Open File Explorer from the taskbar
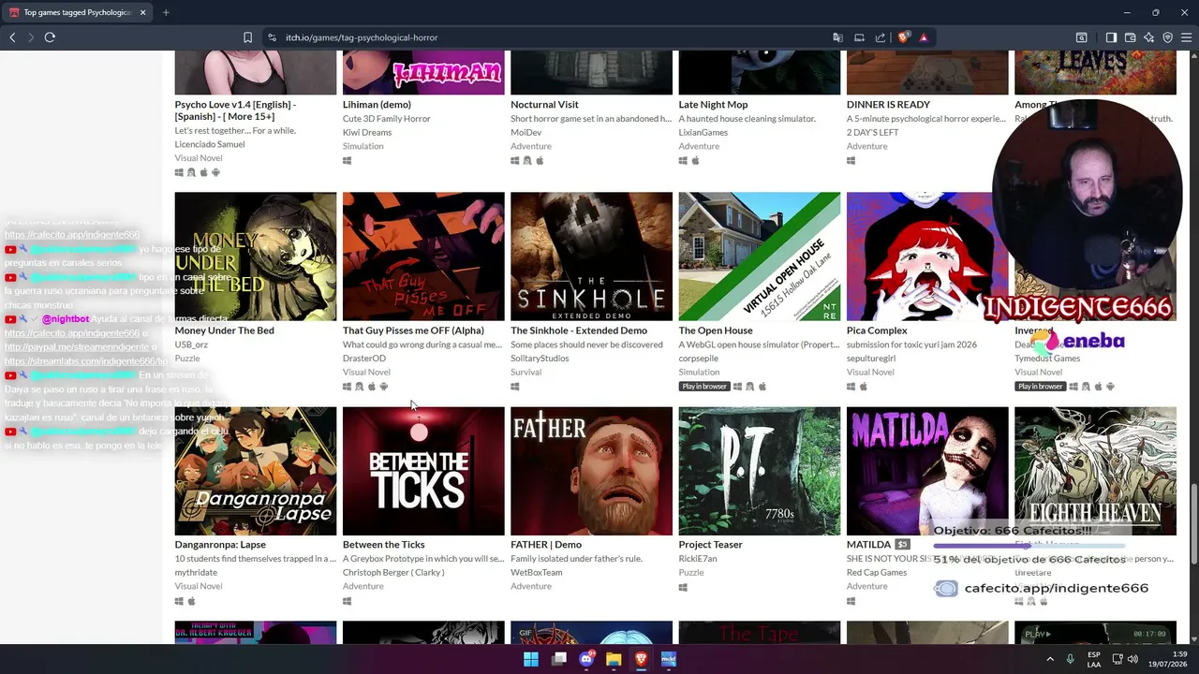 pyautogui.click(x=614, y=659)
